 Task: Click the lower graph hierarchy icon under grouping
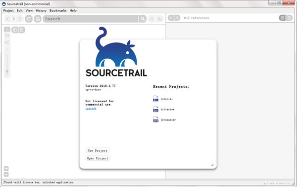click(7, 42)
